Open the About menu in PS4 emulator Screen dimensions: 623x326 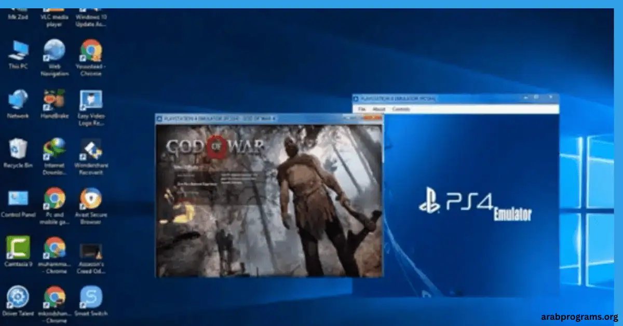pyautogui.click(x=379, y=109)
